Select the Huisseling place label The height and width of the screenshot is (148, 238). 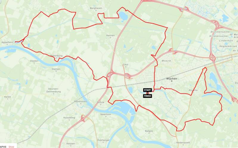[x=69, y=118]
